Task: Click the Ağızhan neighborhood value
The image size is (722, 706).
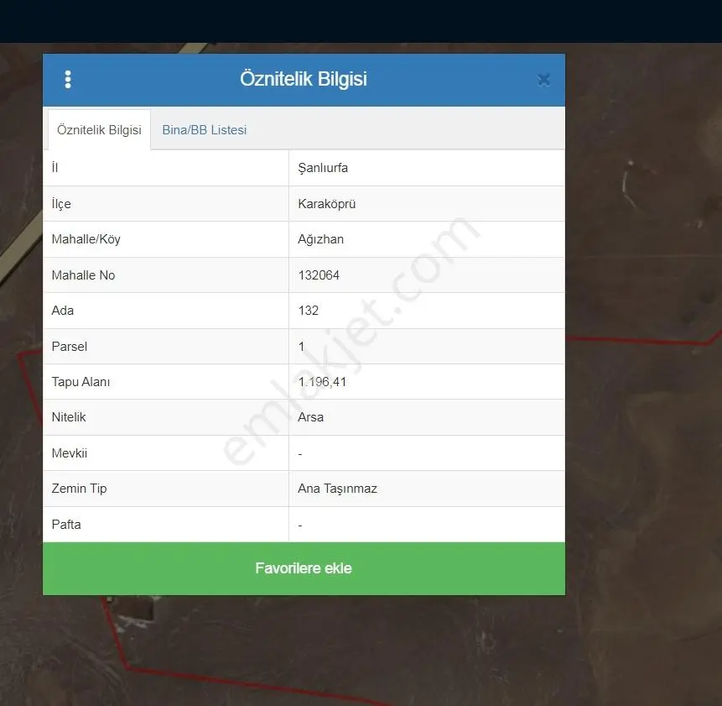Action: [321, 239]
